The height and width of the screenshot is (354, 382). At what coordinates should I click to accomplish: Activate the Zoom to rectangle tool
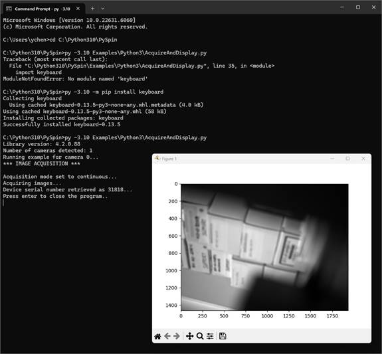pos(200,336)
